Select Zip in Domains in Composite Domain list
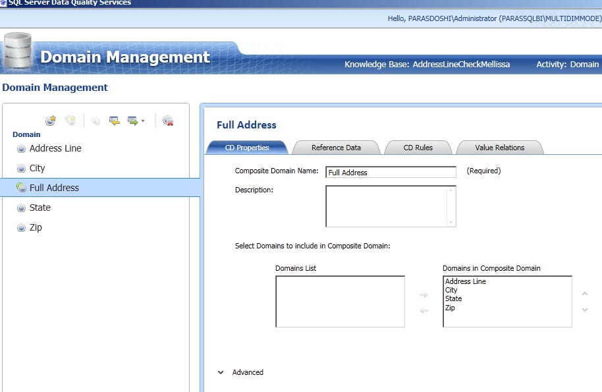Viewport: 602px width, 392px height. click(x=450, y=308)
